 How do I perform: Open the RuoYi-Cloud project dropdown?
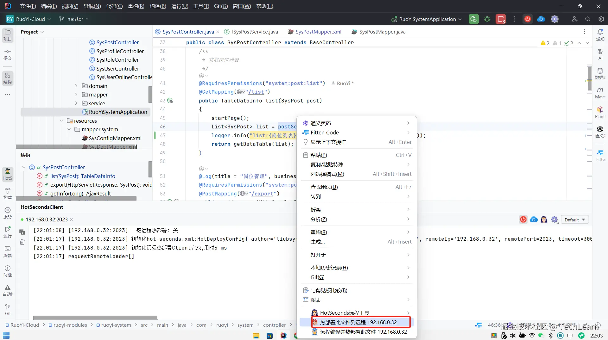pyautogui.click(x=29, y=19)
